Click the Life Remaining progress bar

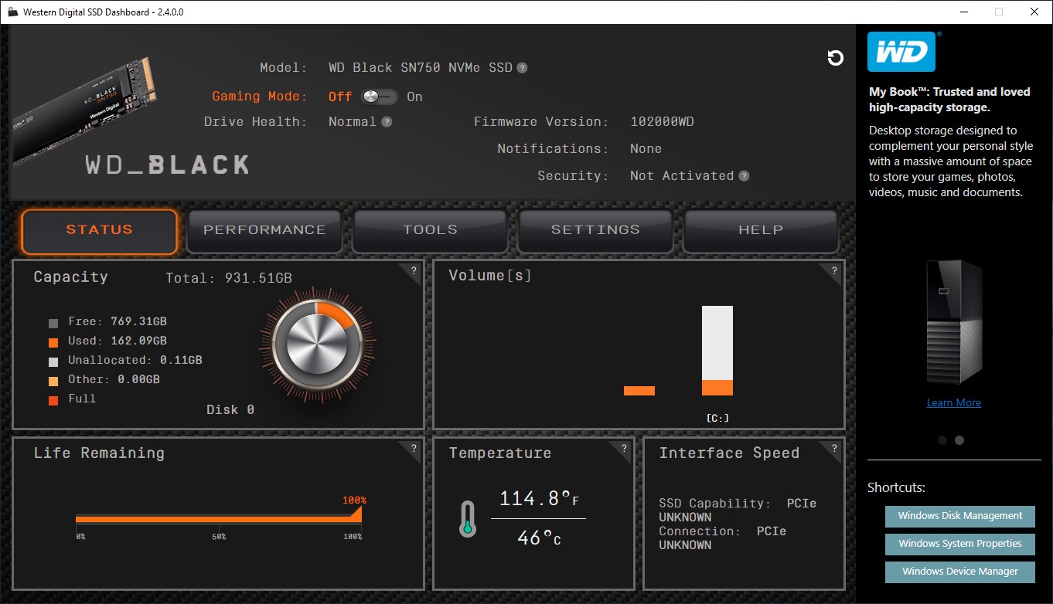coord(218,519)
